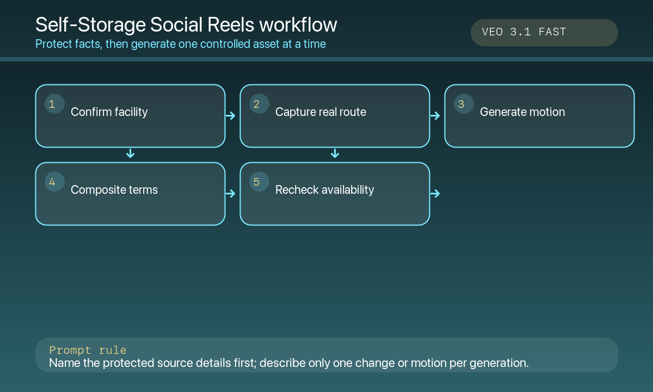Select the Confirm facility step card
The image size is (653, 392).
130,116
